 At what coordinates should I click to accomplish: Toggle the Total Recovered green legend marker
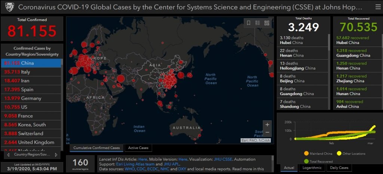(x=306, y=161)
